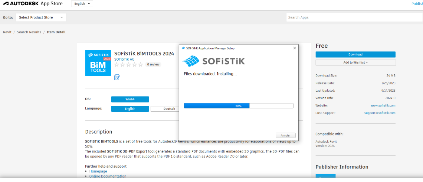
Task: Open the Publish link at top right
Action: pyautogui.click(x=417, y=4)
